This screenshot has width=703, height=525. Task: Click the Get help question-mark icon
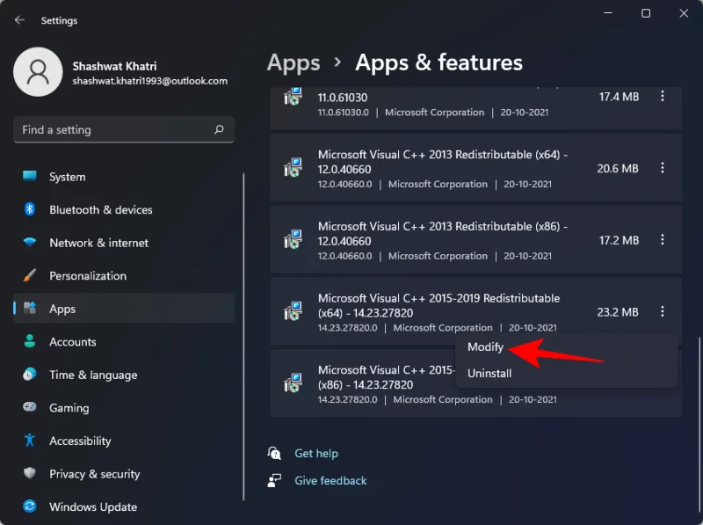tap(275, 453)
